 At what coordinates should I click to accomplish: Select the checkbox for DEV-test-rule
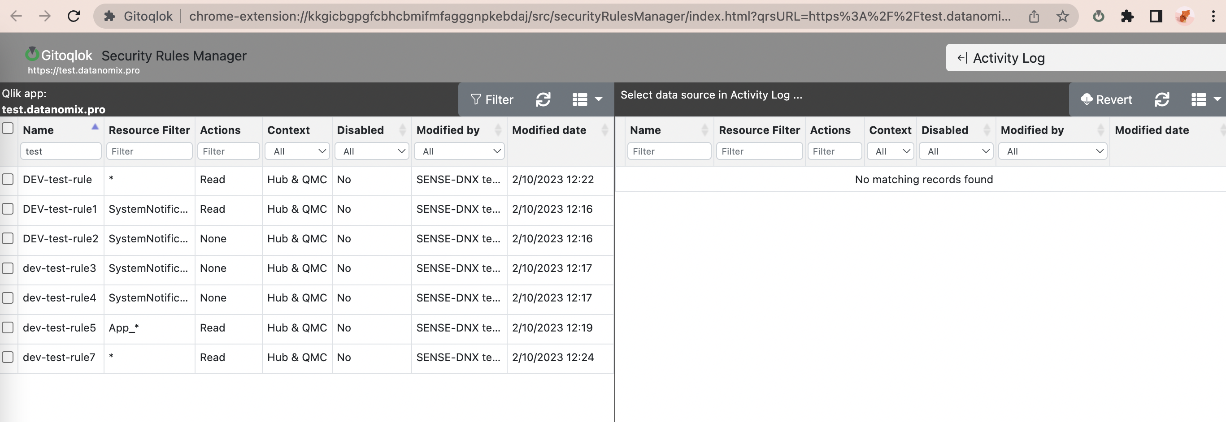pos(8,180)
